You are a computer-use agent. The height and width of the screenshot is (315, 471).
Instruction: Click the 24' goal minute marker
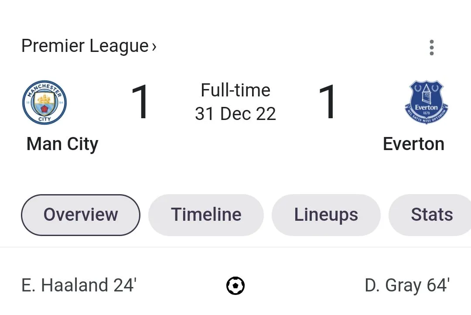tap(125, 286)
